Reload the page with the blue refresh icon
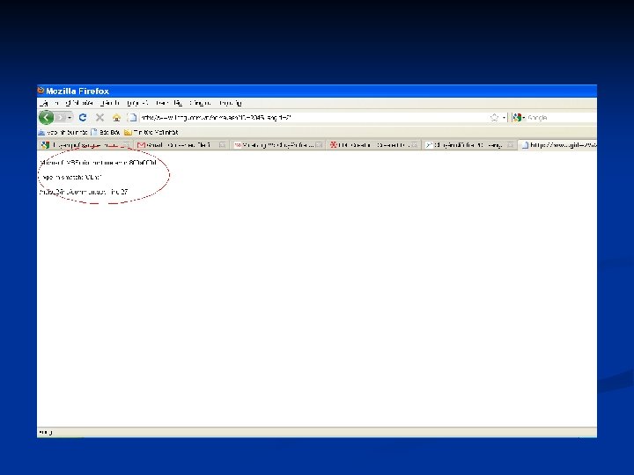 tap(83, 118)
